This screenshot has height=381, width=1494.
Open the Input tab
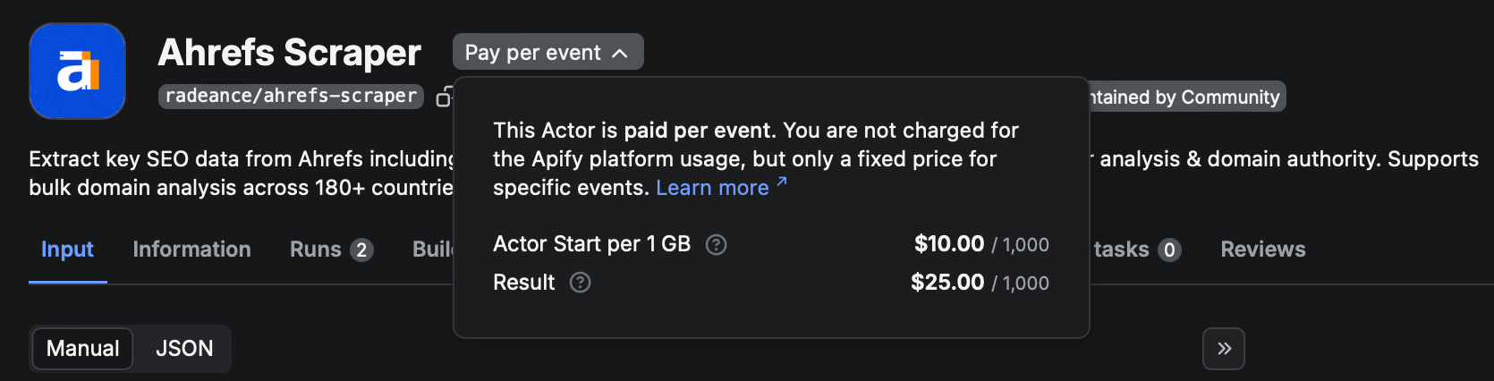[x=67, y=250]
